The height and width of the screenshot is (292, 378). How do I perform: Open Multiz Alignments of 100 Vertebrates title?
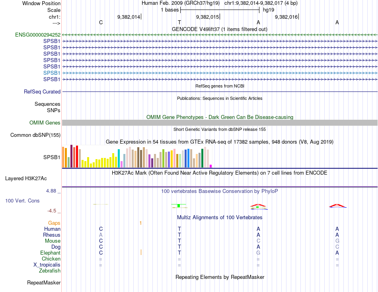(220, 218)
